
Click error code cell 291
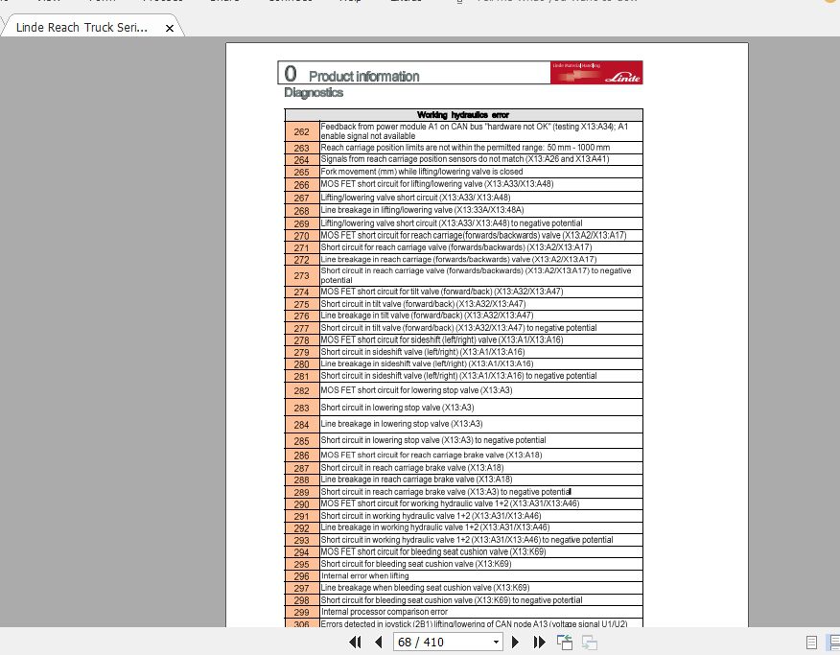pyautogui.click(x=302, y=516)
